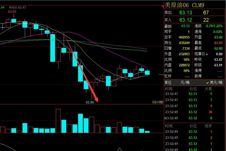The width and height of the screenshot is (226, 151).
Task: Click the 昨收 value 63.47
Action: click(x=218, y=60)
